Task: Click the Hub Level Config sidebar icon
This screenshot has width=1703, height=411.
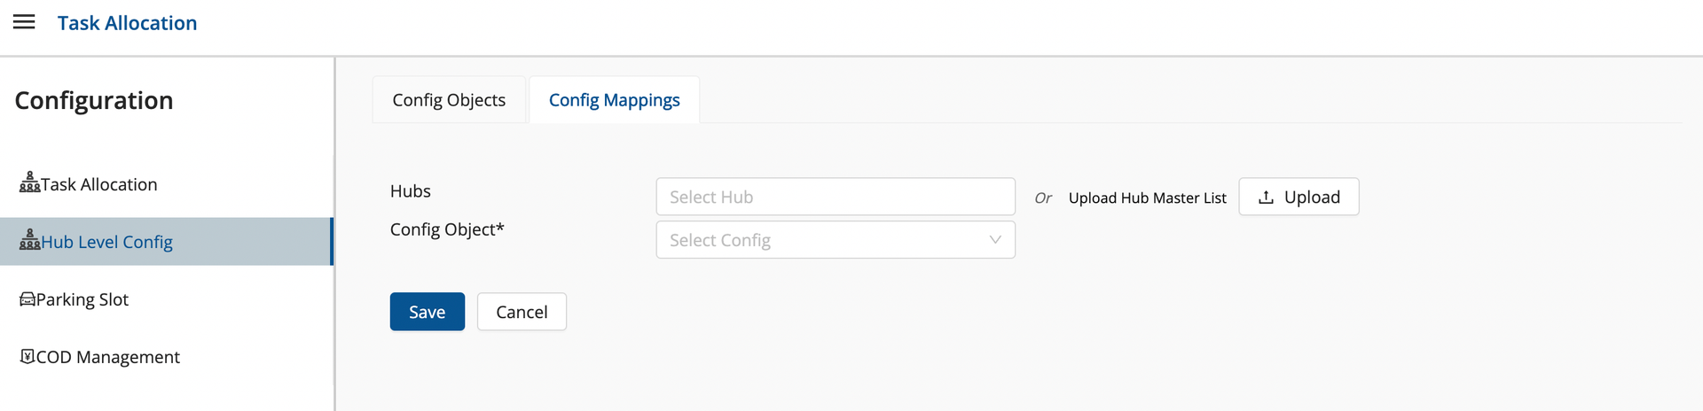Action: coord(29,240)
